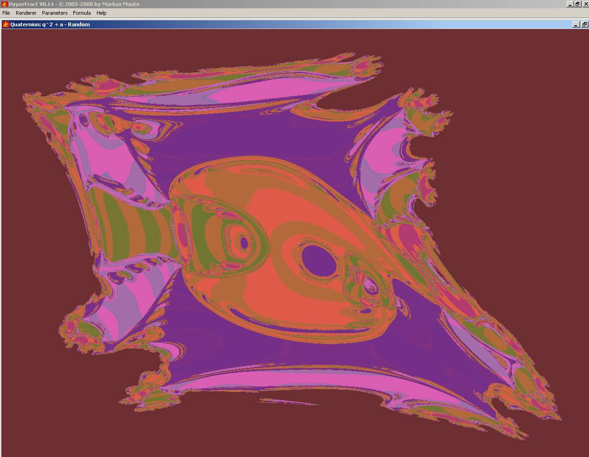Restore the Quaternion fractal child window

tap(584, 24)
